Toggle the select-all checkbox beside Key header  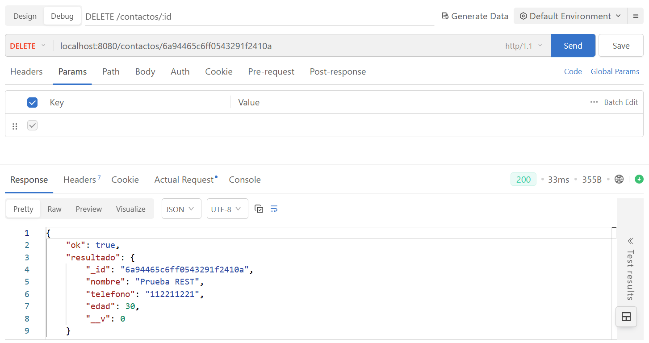tap(33, 103)
